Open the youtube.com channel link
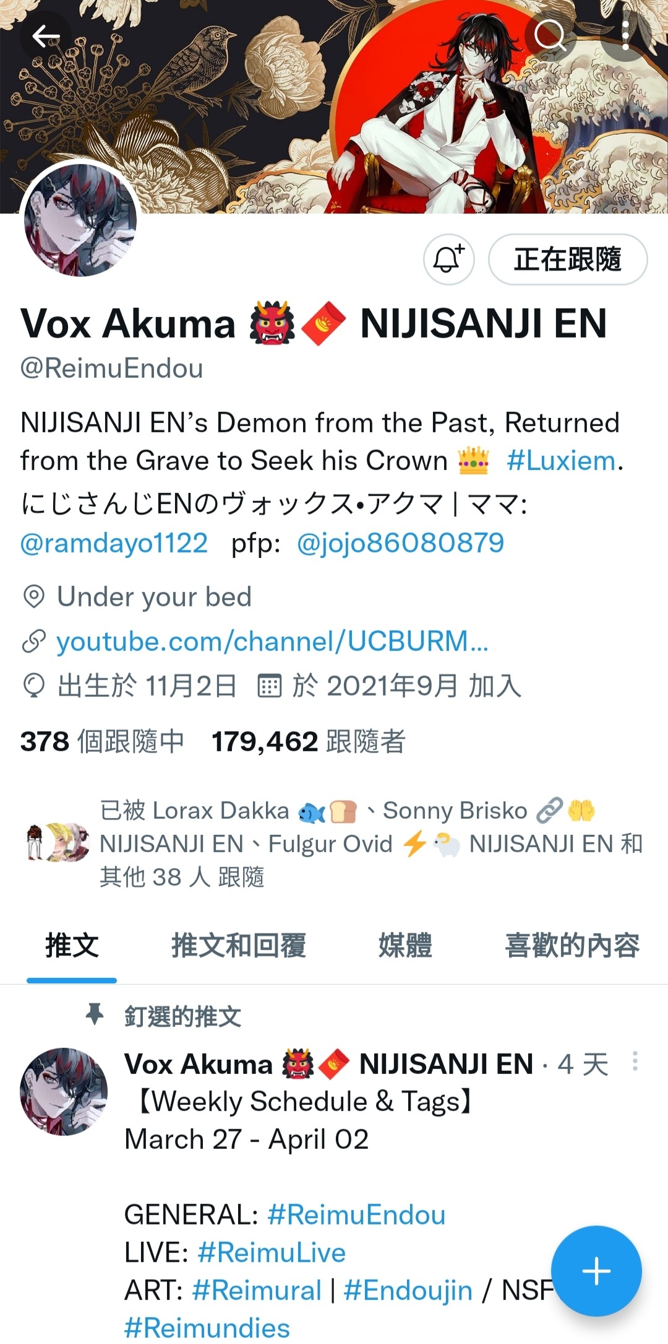This screenshot has height=1344, width=668. coord(272,641)
